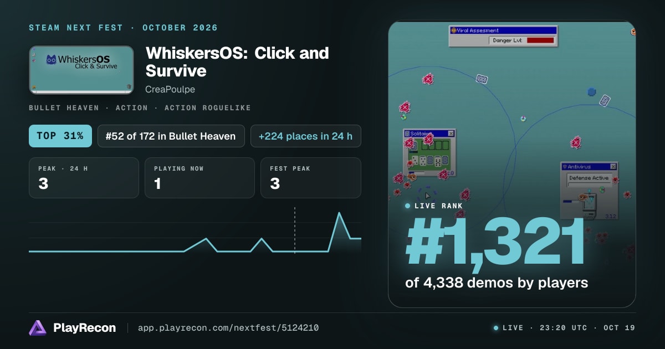Select the CreaPoulpe developer name

tap(170, 89)
